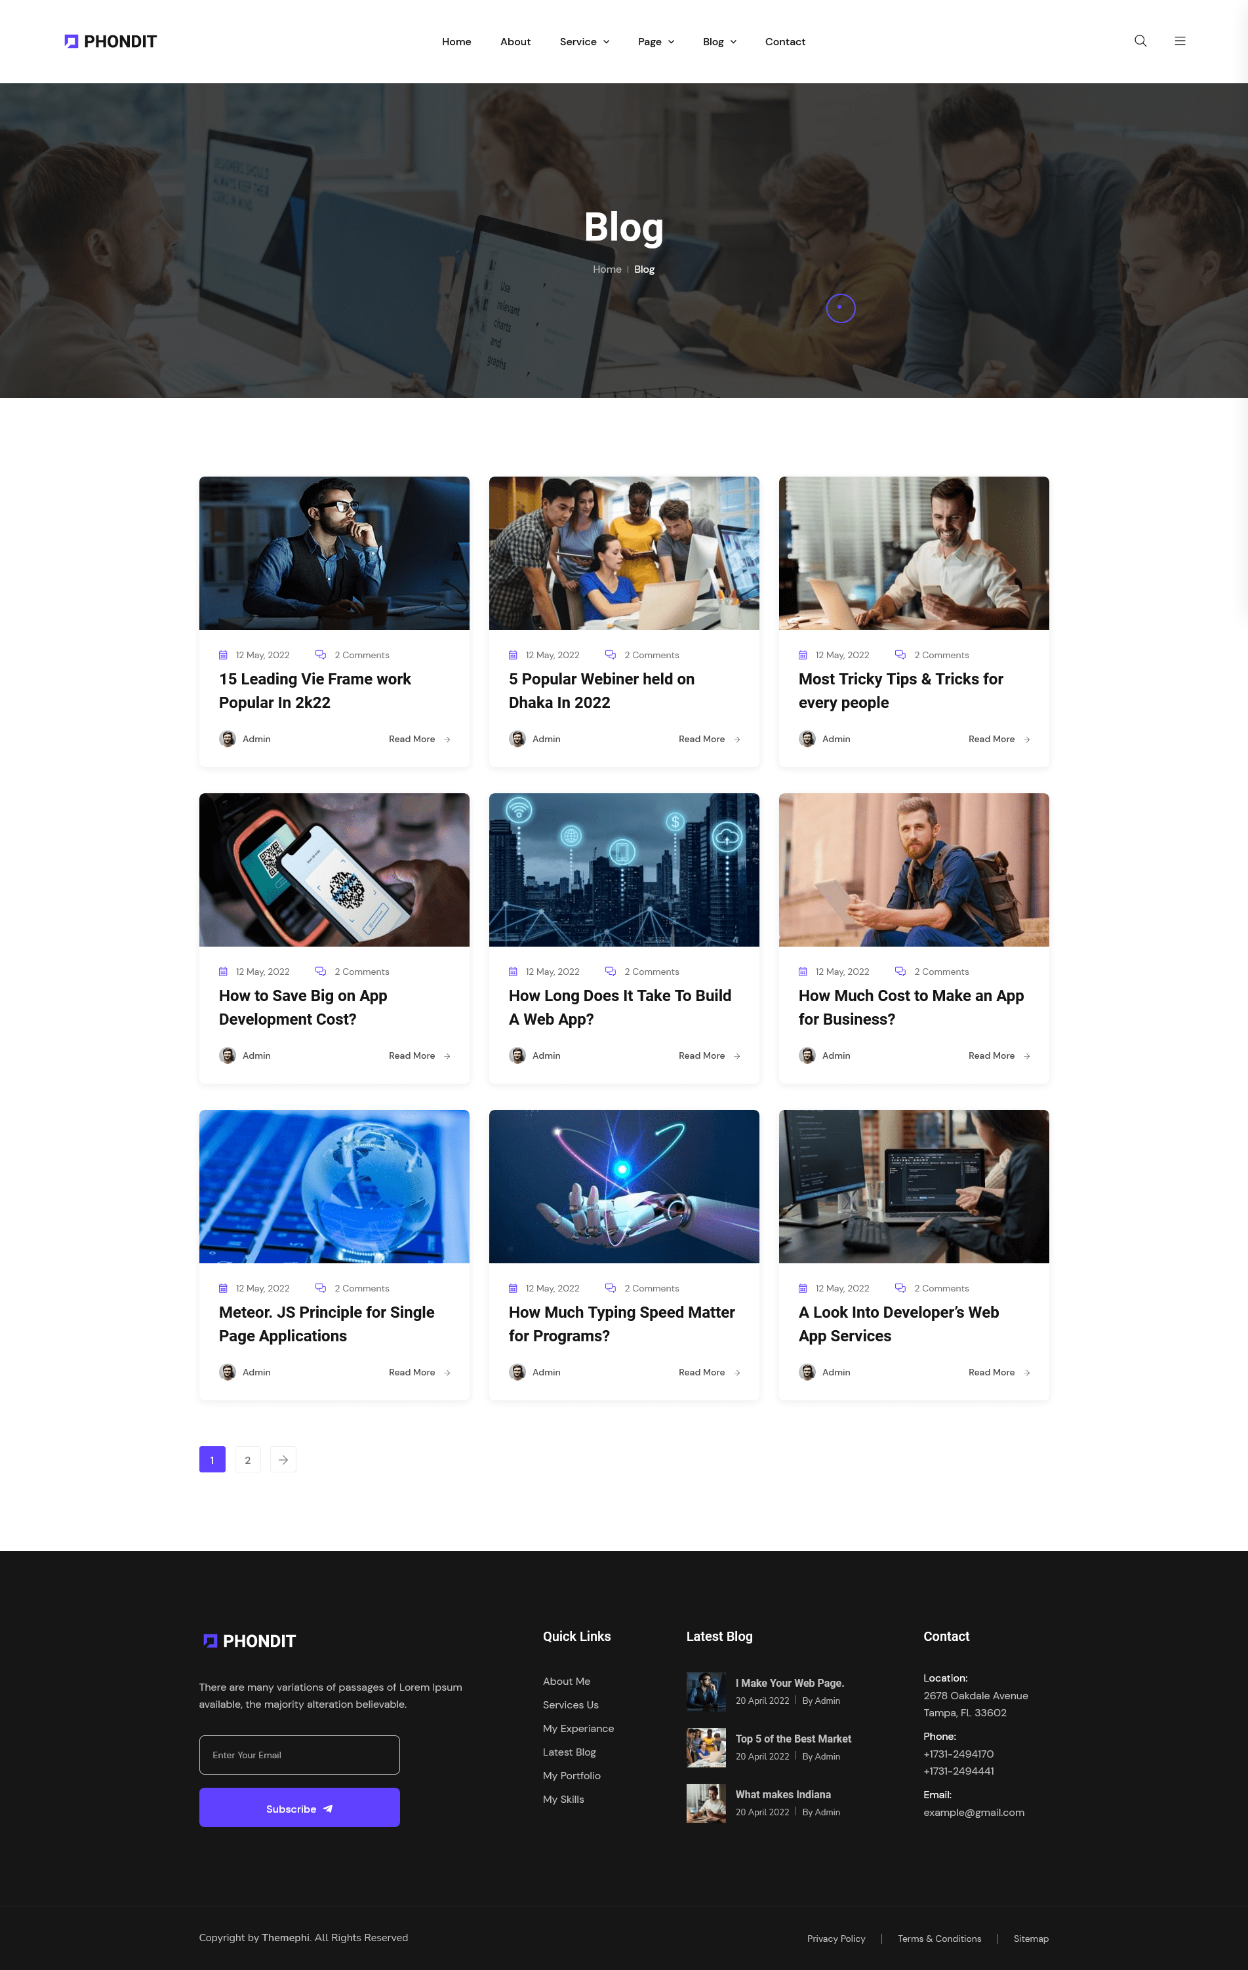Open I Make Your Web Page footer post
The width and height of the screenshot is (1248, 1970).
pyautogui.click(x=789, y=1683)
